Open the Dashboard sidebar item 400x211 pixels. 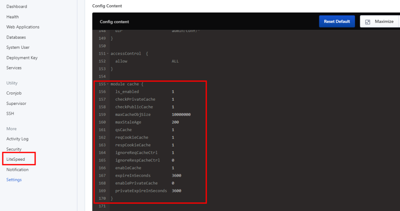pyautogui.click(x=16, y=7)
